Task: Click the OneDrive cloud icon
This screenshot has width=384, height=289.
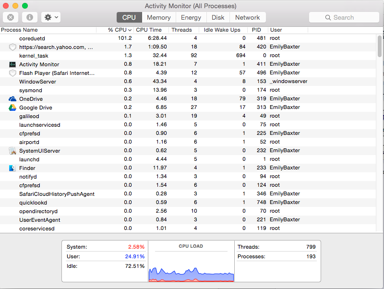Action: (x=12, y=99)
